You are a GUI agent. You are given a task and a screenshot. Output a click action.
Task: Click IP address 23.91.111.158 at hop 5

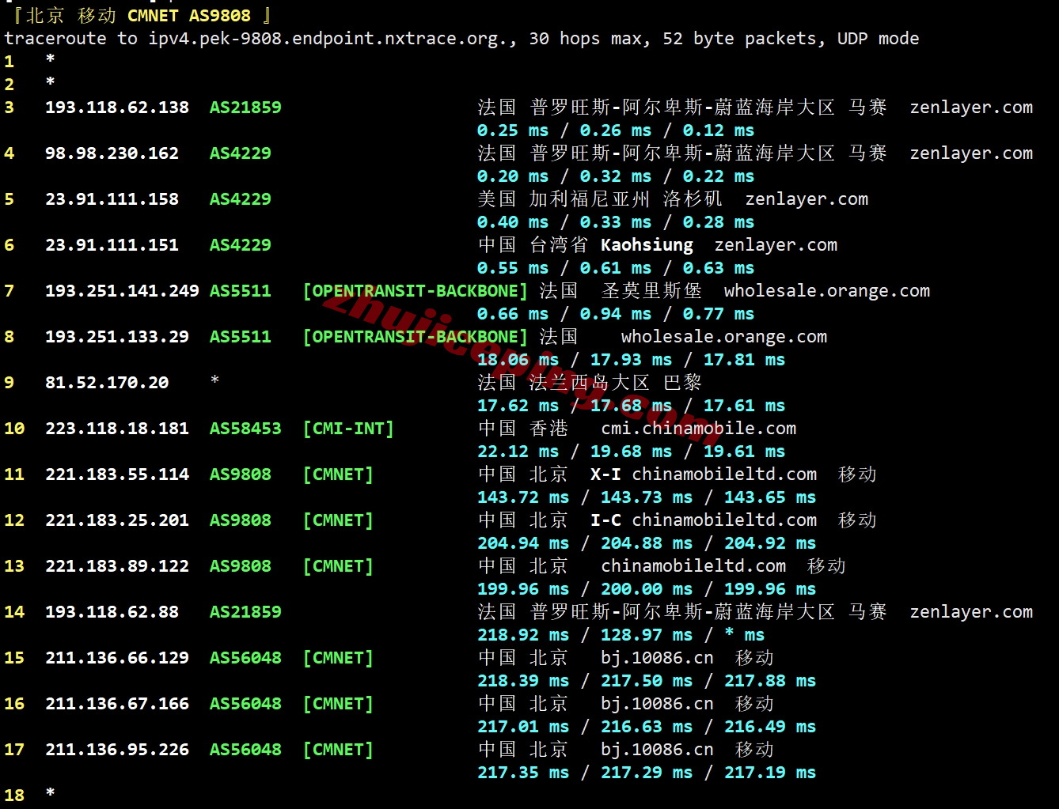[x=112, y=199]
